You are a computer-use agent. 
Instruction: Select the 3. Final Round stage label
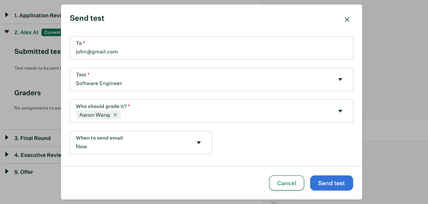click(32, 138)
